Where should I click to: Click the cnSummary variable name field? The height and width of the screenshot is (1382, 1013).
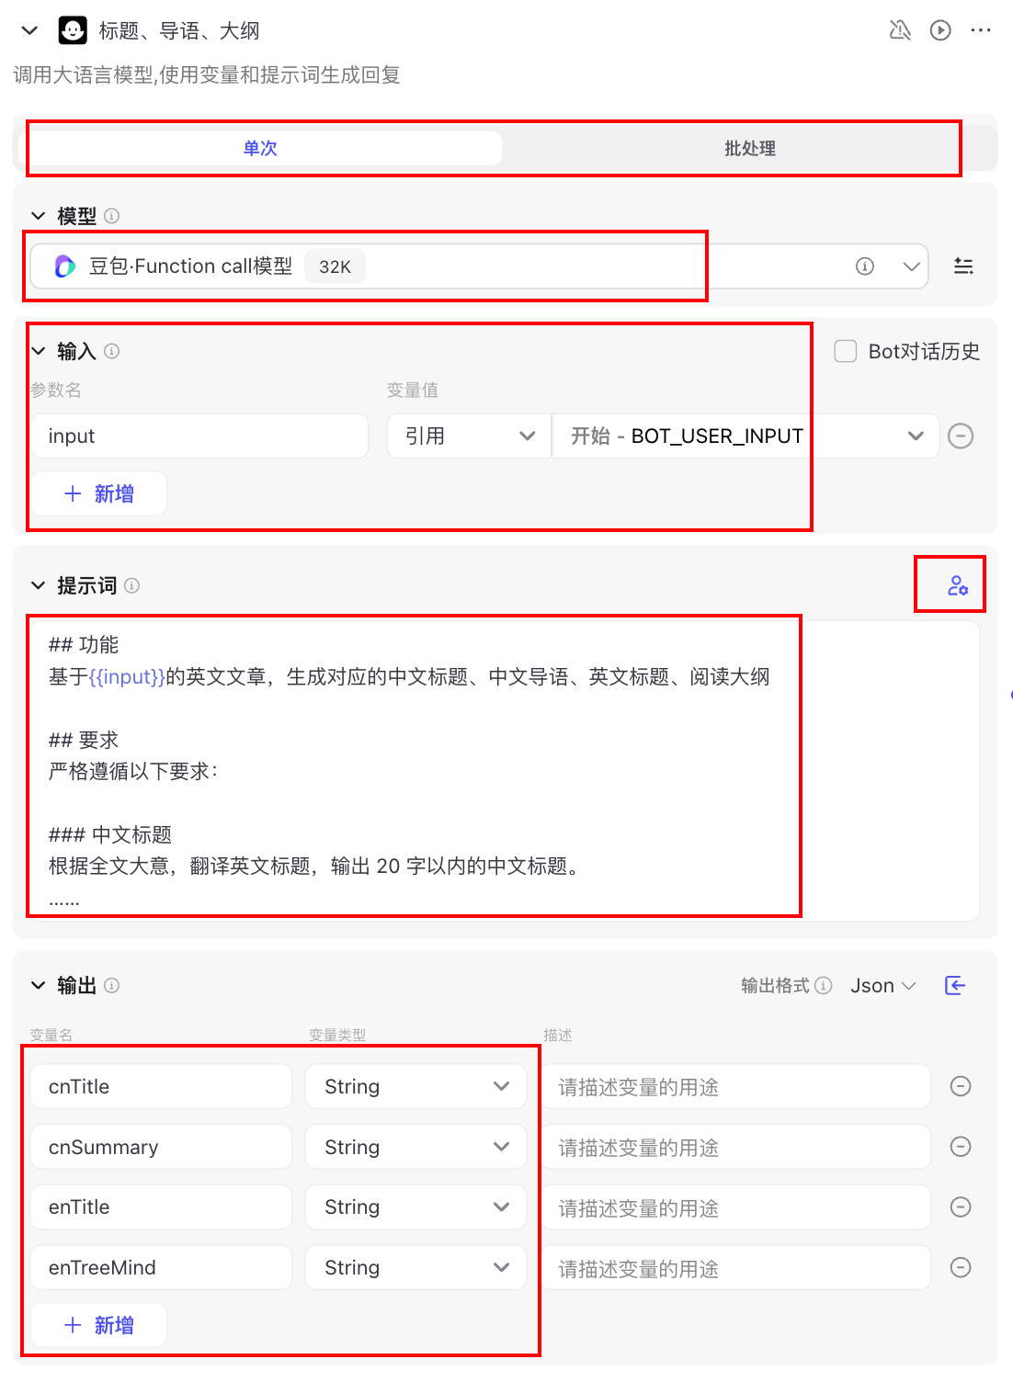pyautogui.click(x=161, y=1147)
